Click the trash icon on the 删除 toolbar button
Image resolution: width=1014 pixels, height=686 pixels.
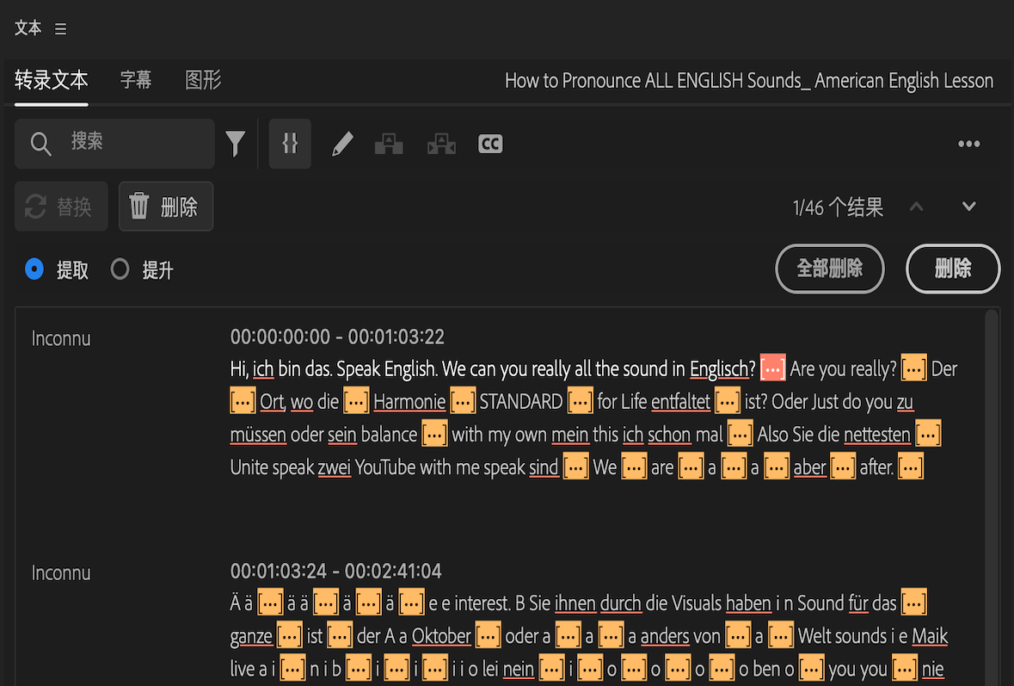(x=138, y=206)
